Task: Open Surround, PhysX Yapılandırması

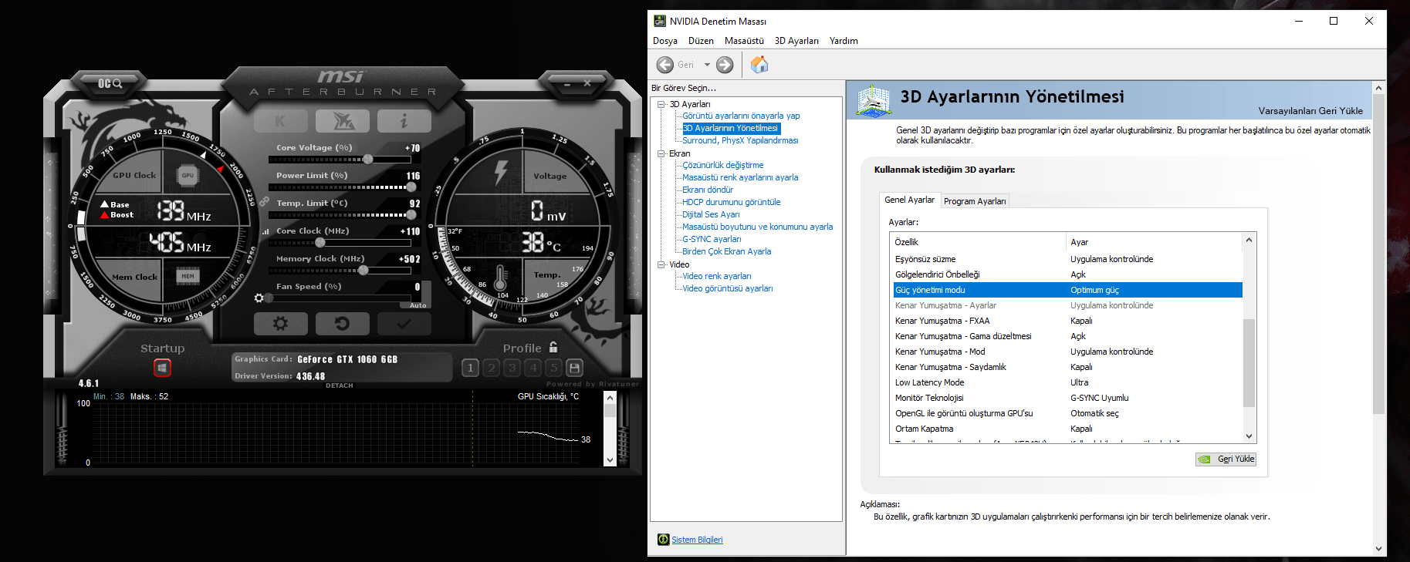Action: 740,140
